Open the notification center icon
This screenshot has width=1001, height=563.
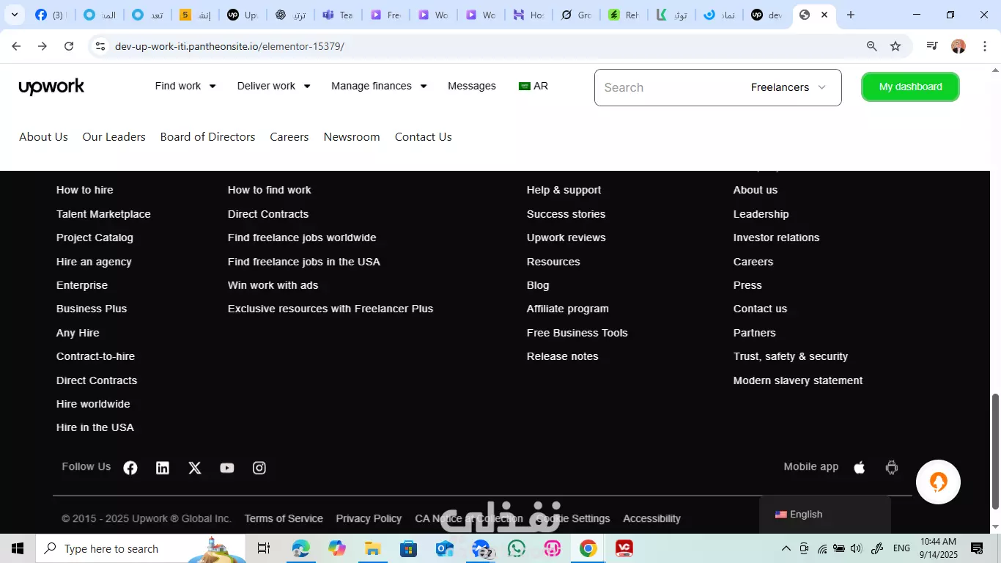pos(977,548)
